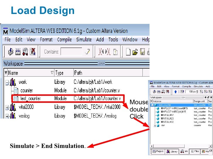The height and width of the screenshot is (159, 213).
Task: Open column filter triangle left of Instance header
Action: 152,101
